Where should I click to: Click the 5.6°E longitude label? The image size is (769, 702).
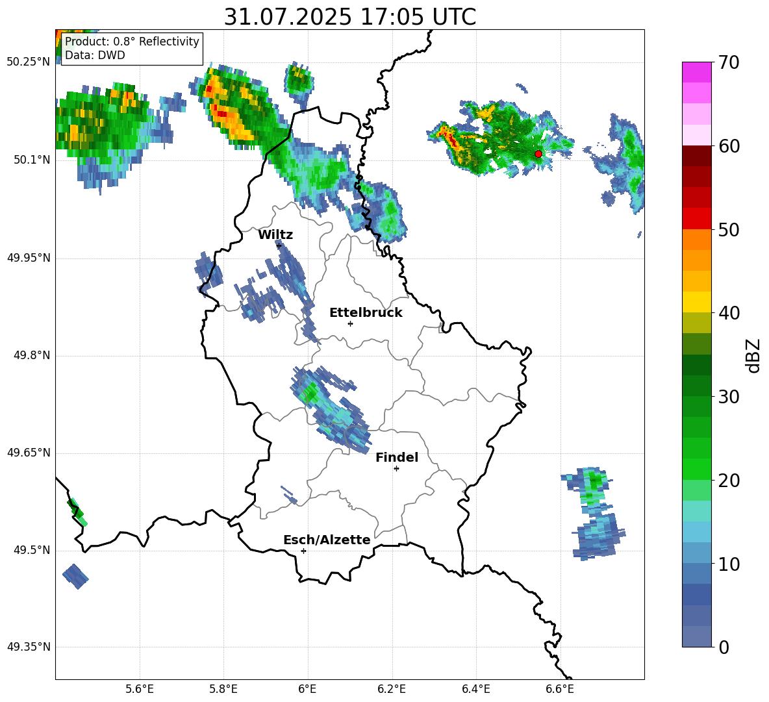tap(140, 689)
